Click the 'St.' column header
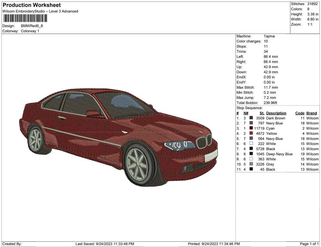Viewport: 321px width, 247px height. click(x=262, y=113)
